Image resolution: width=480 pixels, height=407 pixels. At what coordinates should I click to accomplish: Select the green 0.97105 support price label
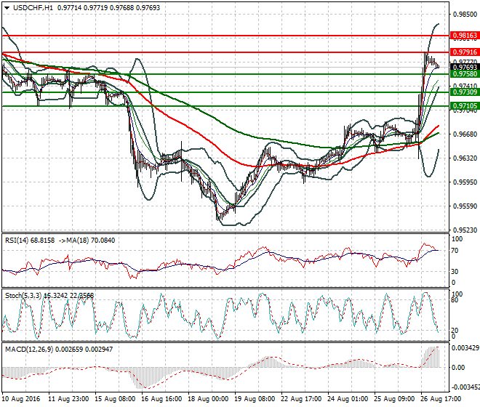tap(465, 106)
